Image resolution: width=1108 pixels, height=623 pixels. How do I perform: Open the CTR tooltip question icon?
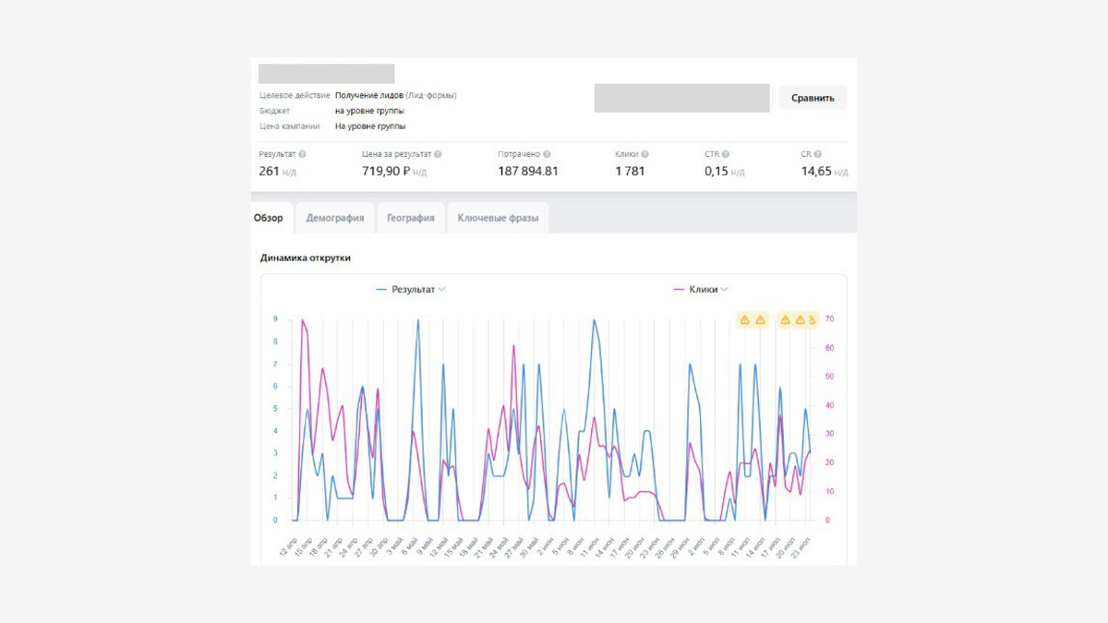tap(726, 155)
